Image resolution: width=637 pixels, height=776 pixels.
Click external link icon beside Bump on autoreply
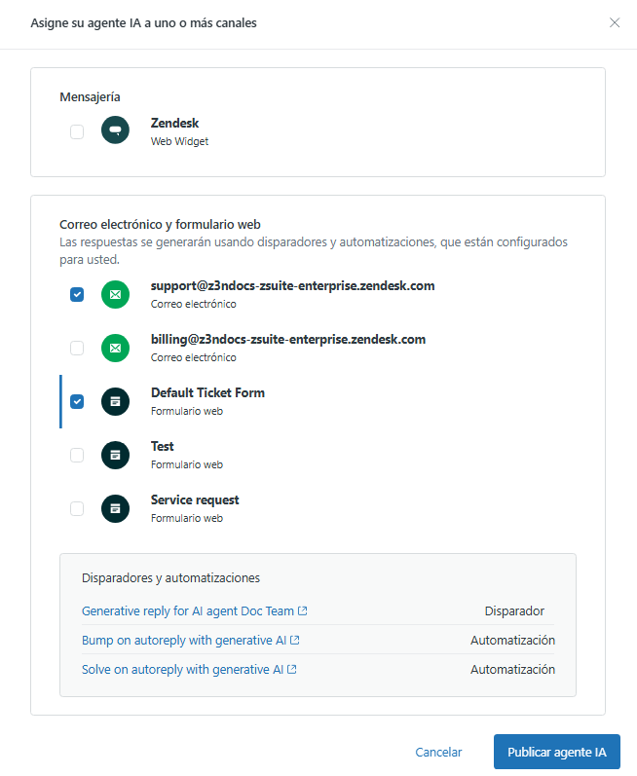pyautogui.click(x=294, y=641)
